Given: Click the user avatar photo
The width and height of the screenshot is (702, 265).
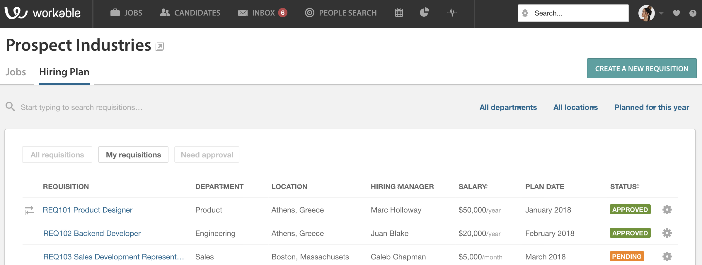Looking at the screenshot, I should click(646, 13).
